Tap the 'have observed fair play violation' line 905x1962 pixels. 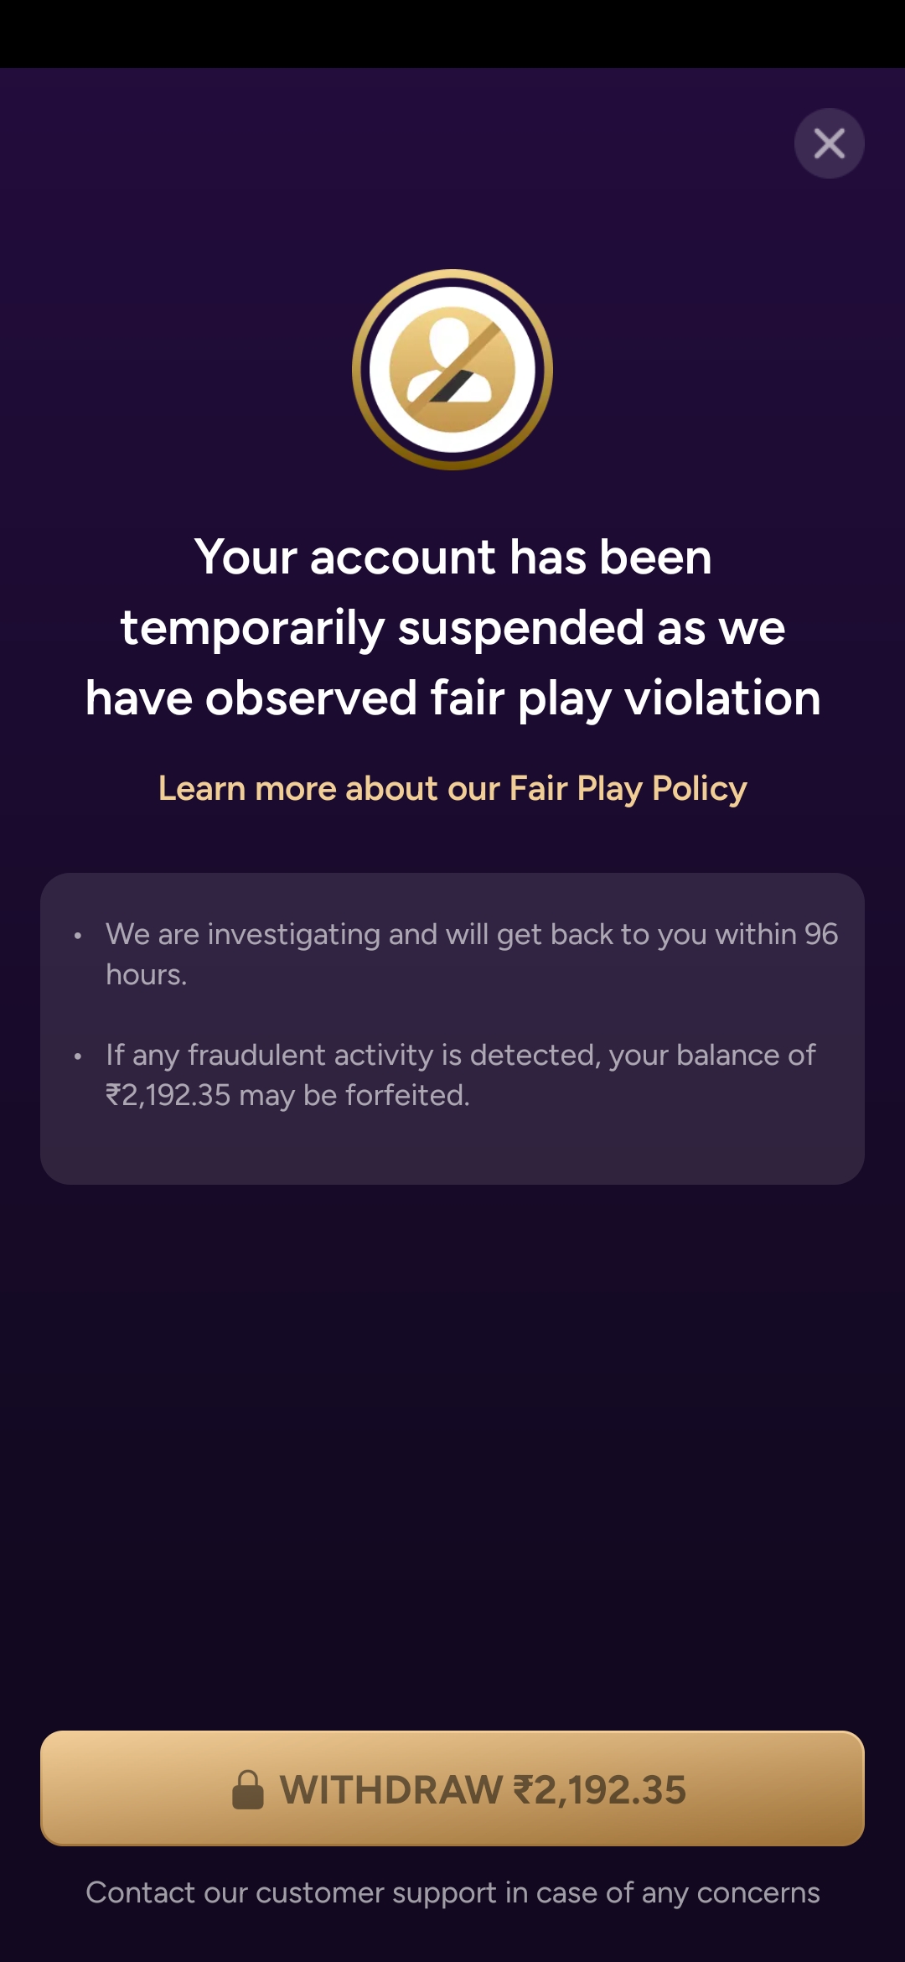click(x=452, y=698)
